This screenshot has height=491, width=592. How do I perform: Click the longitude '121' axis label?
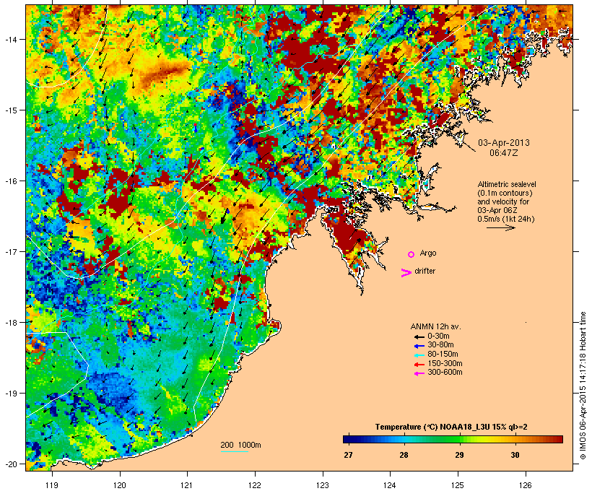187,485
